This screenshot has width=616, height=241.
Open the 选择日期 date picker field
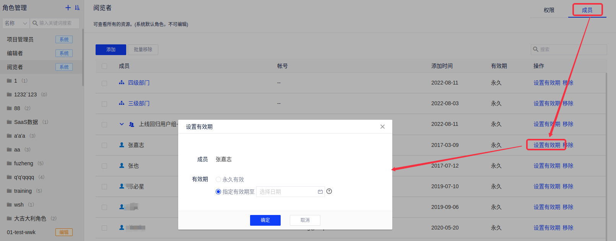(287, 192)
